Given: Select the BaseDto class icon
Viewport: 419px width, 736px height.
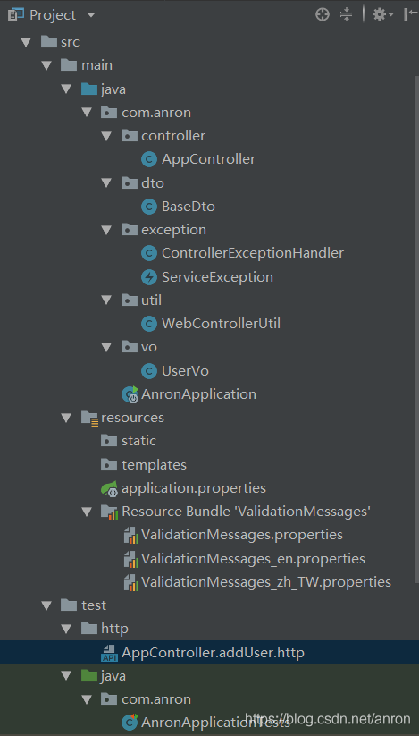Looking at the screenshot, I should [x=149, y=207].
